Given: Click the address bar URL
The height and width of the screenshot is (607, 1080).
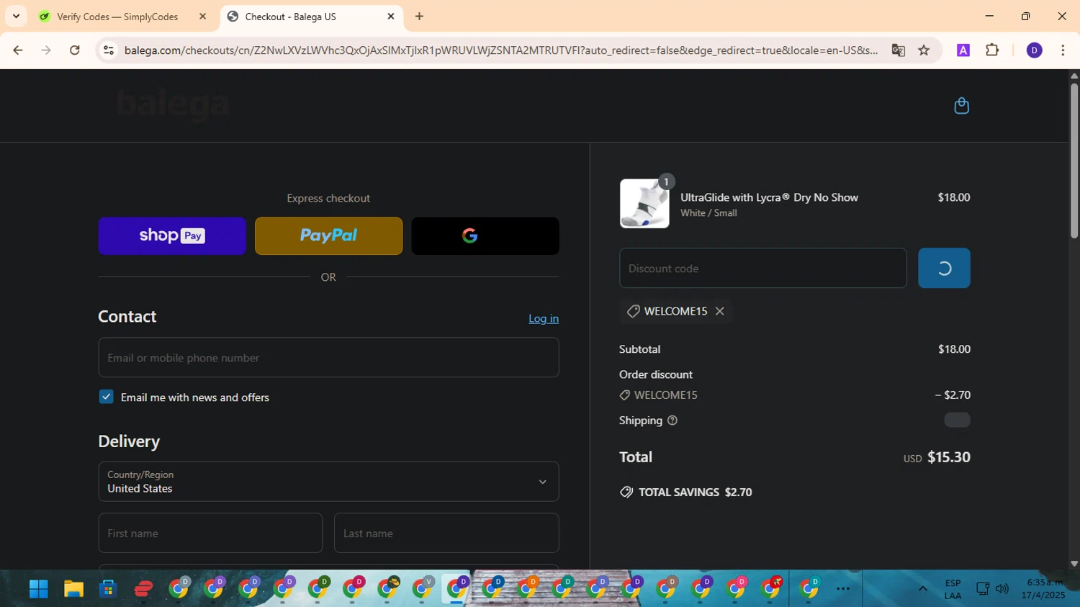Looking at the screenshot, I should 500,50.
